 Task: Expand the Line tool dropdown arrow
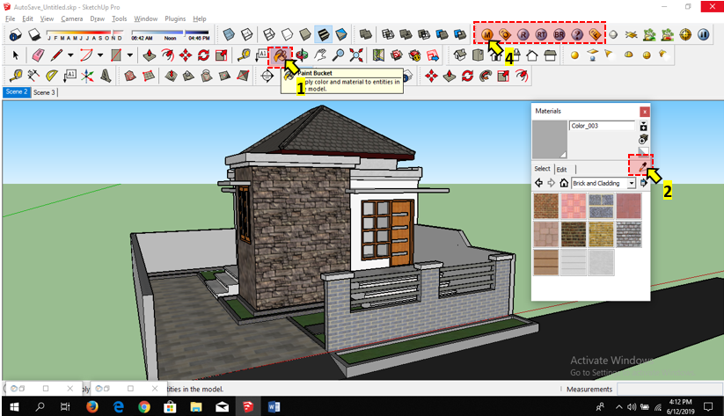[x=71, y=55]
